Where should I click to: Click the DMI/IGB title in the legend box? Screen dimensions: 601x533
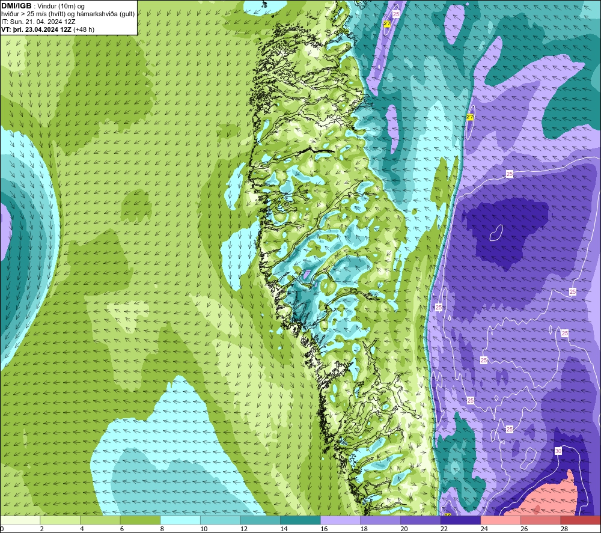[16, 6]
